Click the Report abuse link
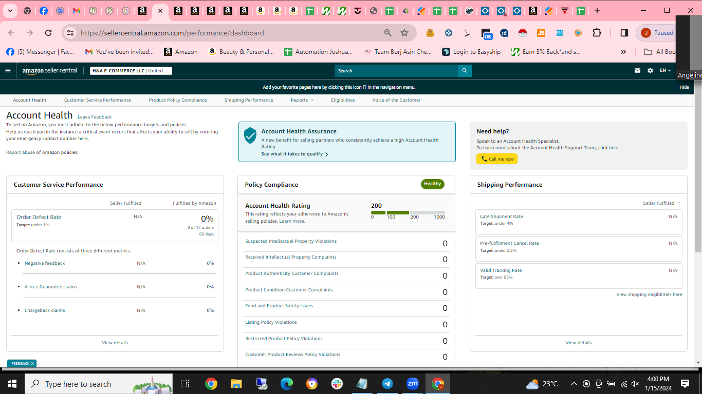Viewport: 702px width, 394px height. click(x=21, y=152)
